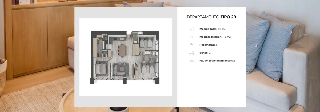Screen dimensions: 320x112
Task: Click the bedroom icon beside Recamaras
Action: (191, 45)
